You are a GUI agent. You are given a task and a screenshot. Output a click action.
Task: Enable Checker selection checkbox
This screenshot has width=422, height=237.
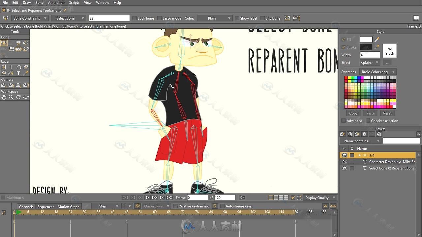pyautogui.click(x=368, y=121)
